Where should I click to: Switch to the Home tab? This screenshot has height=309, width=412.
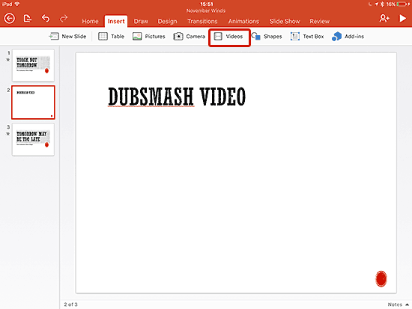click(x=90, y=21)
